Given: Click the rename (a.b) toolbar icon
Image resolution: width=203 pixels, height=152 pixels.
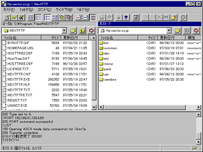Looking at the screenshot, I should 167,18.
